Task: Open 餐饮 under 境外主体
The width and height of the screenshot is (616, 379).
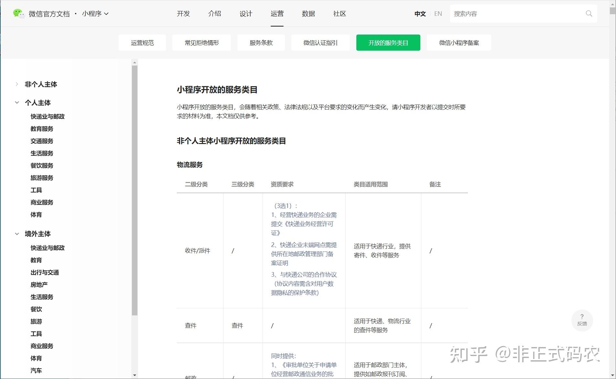Action: click(36, 309)
